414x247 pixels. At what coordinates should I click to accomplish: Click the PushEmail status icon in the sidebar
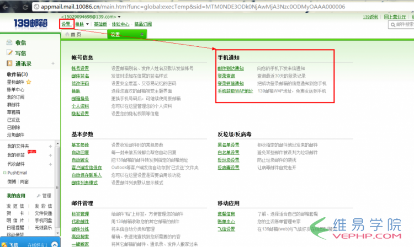click(x=4, y=173)
